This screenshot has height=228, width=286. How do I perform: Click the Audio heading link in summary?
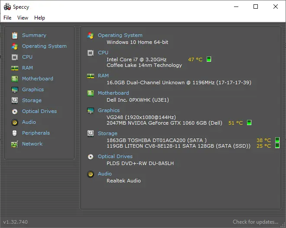(x=105, y=174)
